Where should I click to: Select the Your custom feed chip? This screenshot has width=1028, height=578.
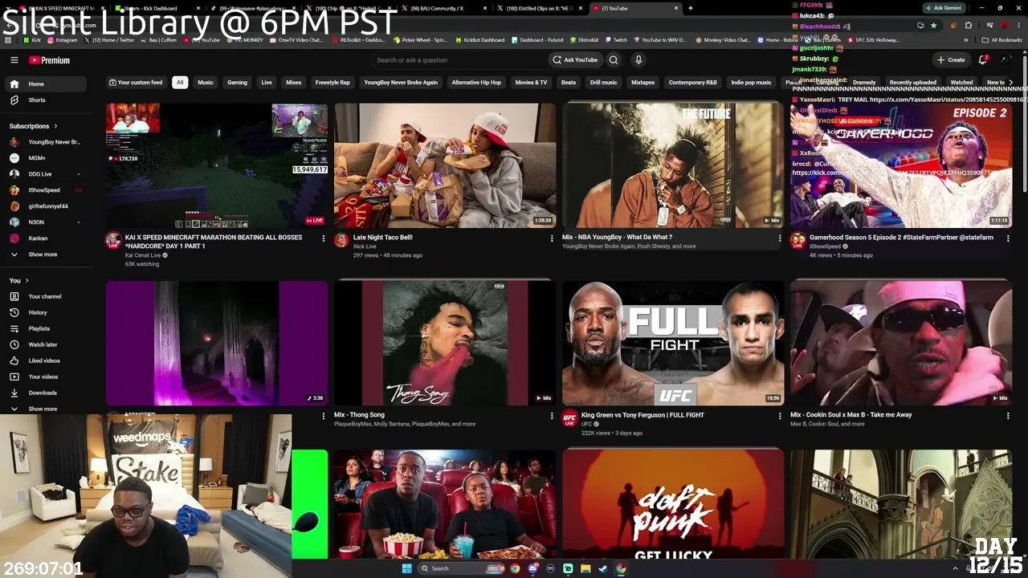135,82
